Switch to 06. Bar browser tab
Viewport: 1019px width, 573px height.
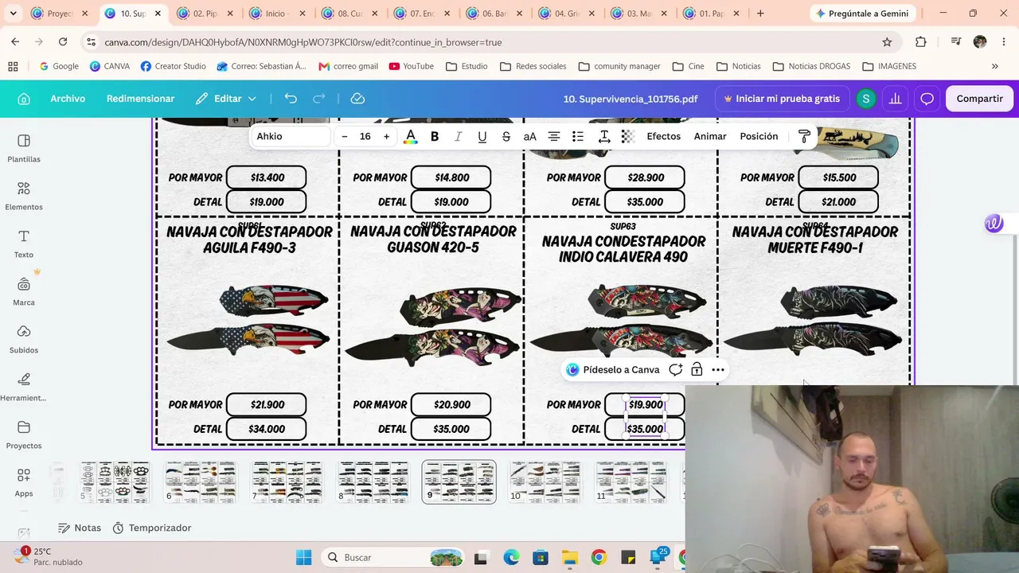click(495, 14)
